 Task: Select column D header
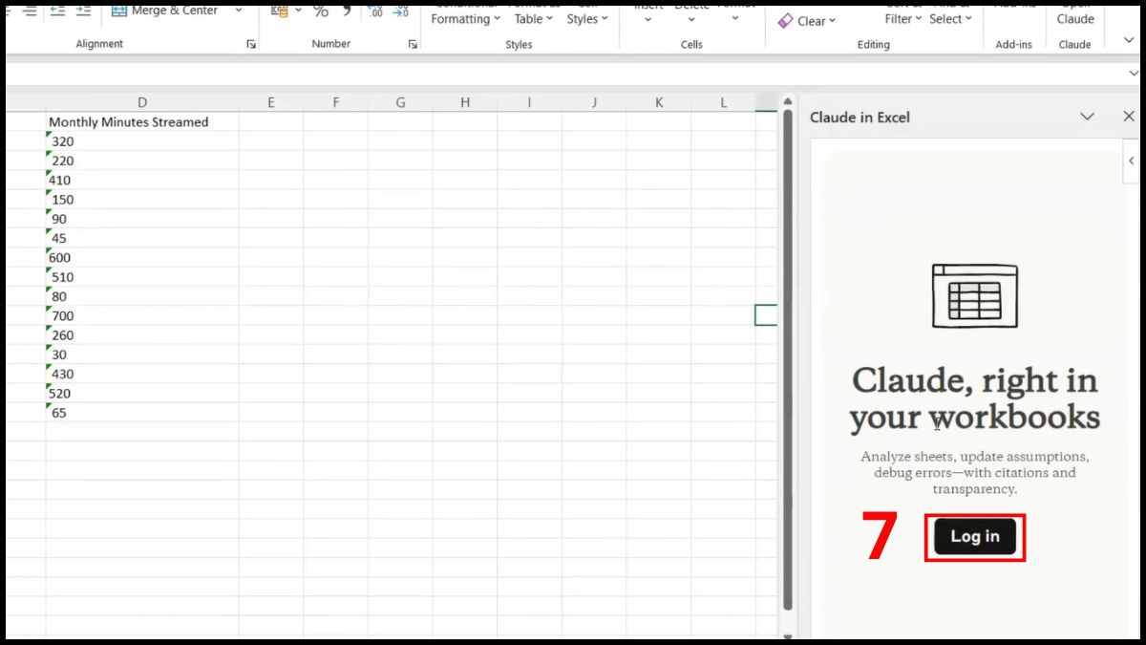142,102
